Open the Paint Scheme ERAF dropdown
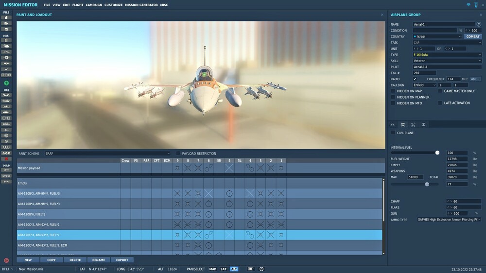The width and height of the screenshot is (486, 273). coord(107,154)
